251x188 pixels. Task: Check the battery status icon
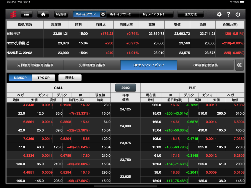pos(242,2)
